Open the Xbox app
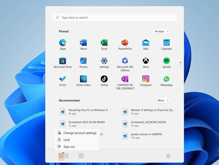The image size is (219, 165). [x=145, y=61]
